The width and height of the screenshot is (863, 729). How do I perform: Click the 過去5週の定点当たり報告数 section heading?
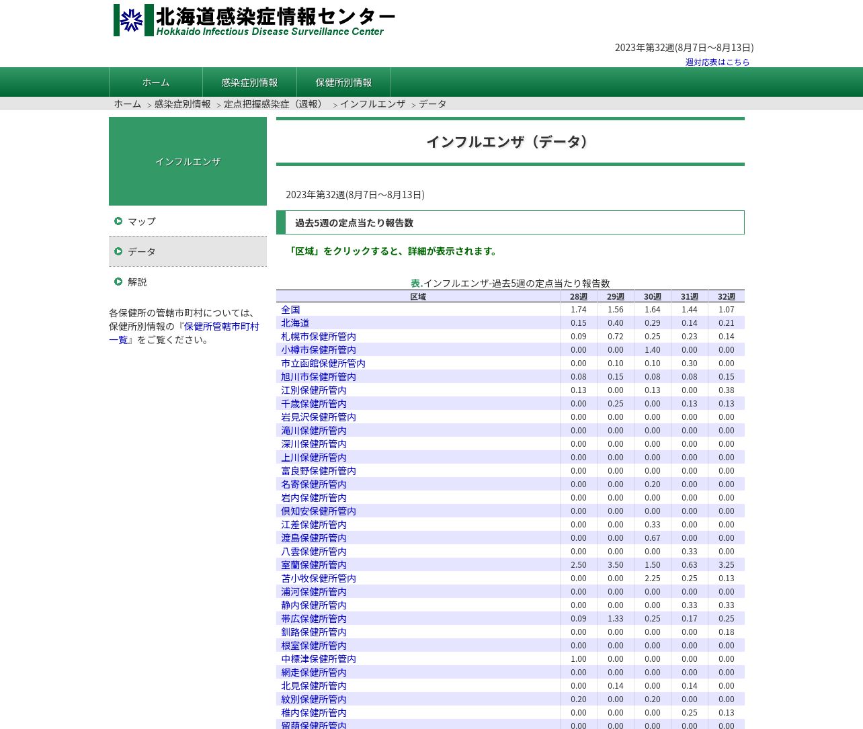click(x=510, y=222)
